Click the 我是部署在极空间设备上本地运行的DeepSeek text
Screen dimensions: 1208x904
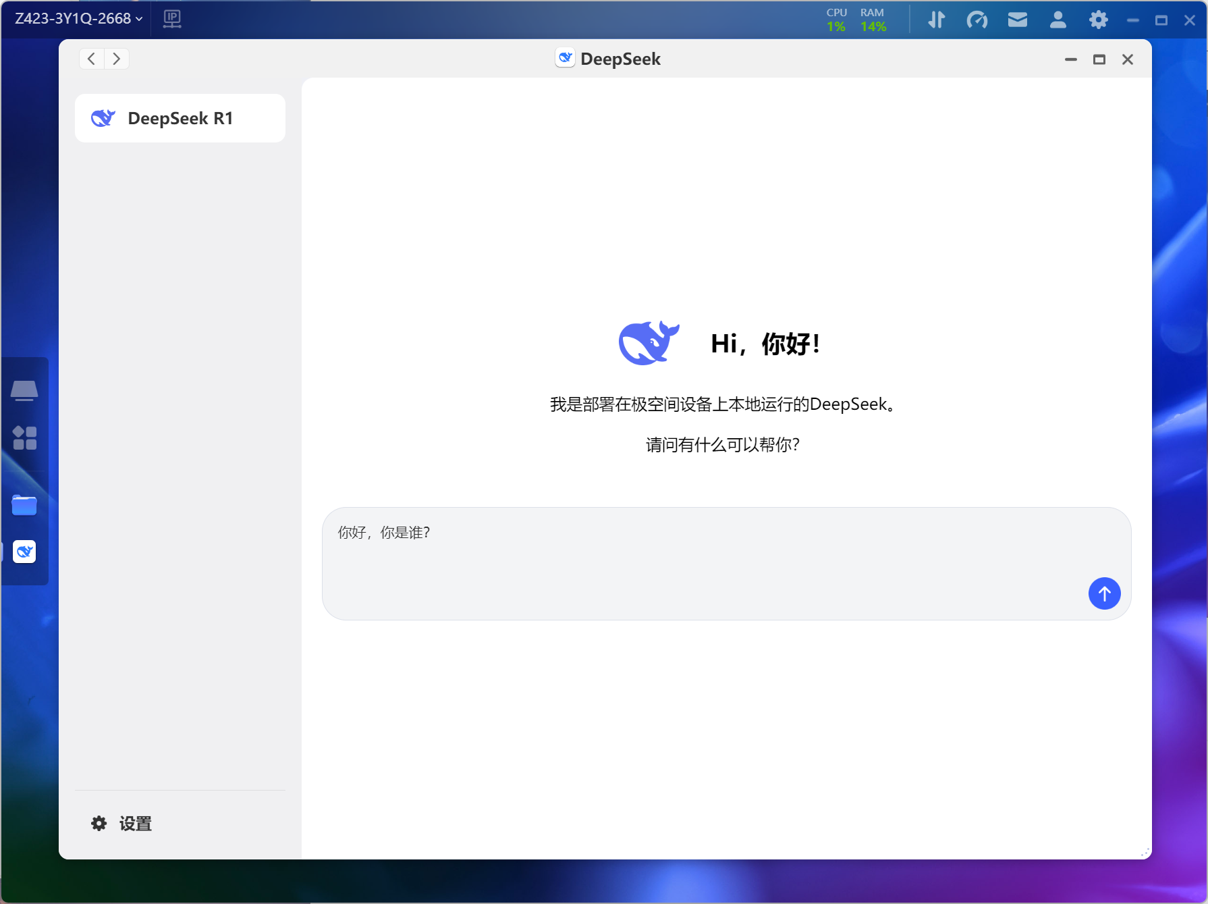(723, 404)
